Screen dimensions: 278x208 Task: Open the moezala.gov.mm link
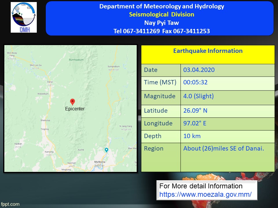205,194
